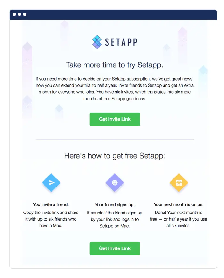Click the divider line above the how-to section
Image resolution: width=224 pixels, height=278 pixels.
pyautogui.click(x=115, y=139)
